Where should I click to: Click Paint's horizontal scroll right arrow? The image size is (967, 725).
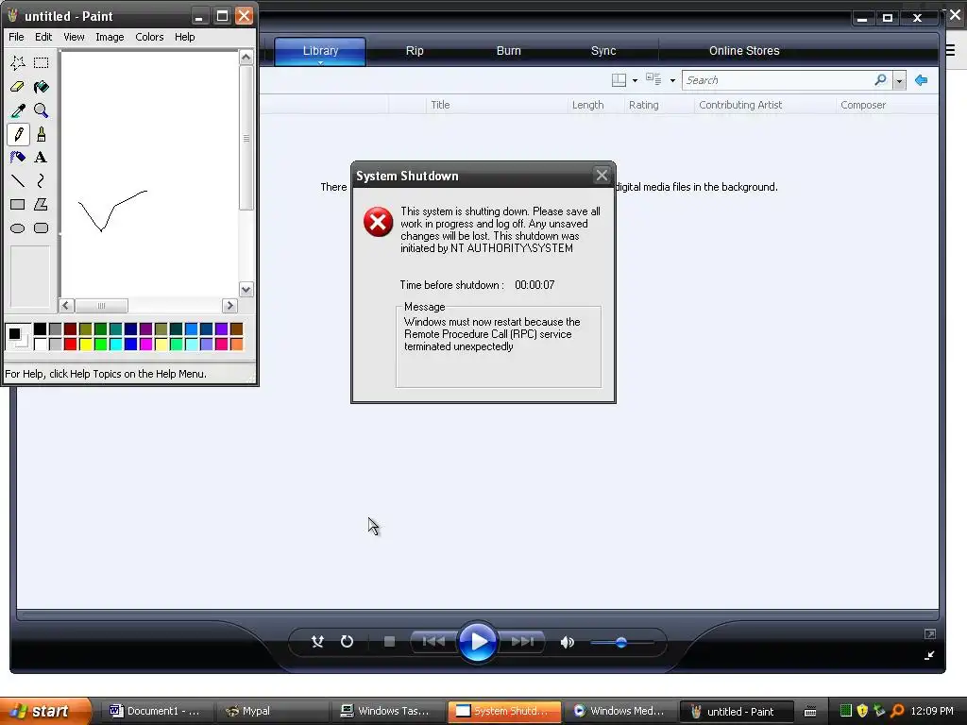click(229, 305)
